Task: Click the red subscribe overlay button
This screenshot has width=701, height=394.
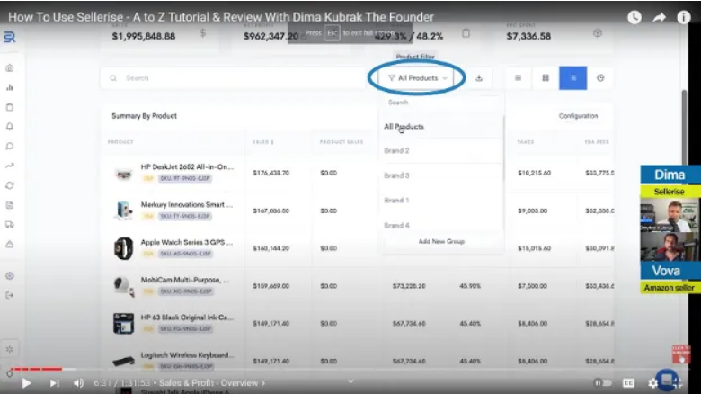Action: pyautogui.click(x=681, y=354)
